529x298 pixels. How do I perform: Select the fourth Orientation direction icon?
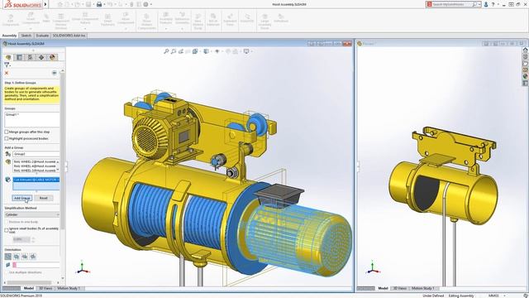[x=33, y=257]
